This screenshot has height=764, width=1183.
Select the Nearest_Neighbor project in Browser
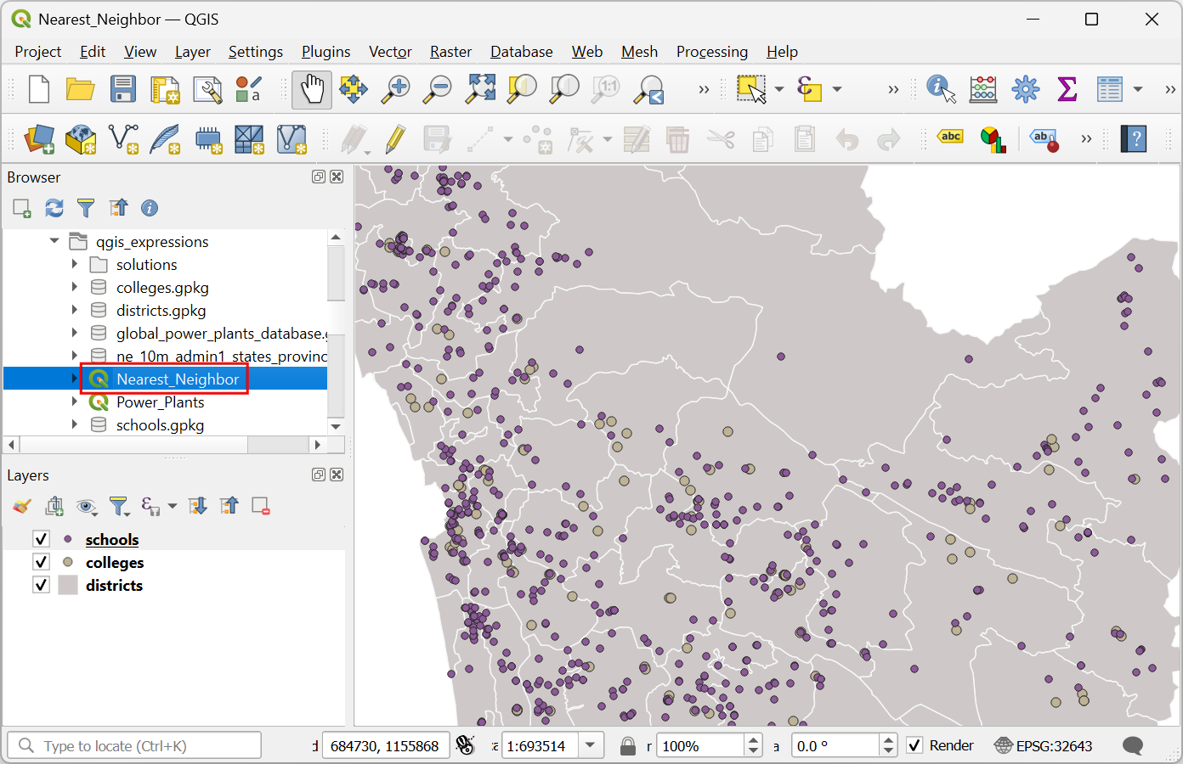point(178,379)
